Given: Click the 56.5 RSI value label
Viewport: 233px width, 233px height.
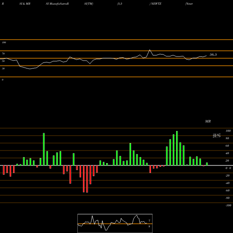Looking at the screenshot, I should coord(213,55).
